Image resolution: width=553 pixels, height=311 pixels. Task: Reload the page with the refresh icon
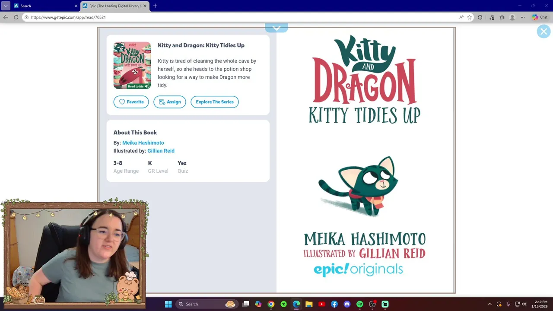[x=16, y=17]
